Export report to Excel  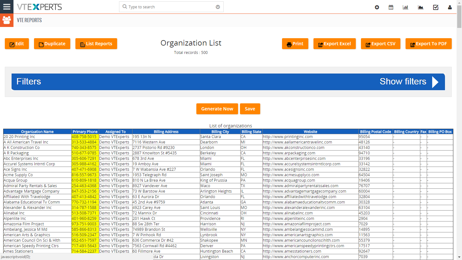335,44
